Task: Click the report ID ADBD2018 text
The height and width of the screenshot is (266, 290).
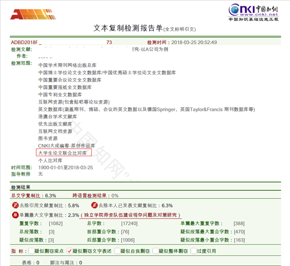Action: point(24,42)
